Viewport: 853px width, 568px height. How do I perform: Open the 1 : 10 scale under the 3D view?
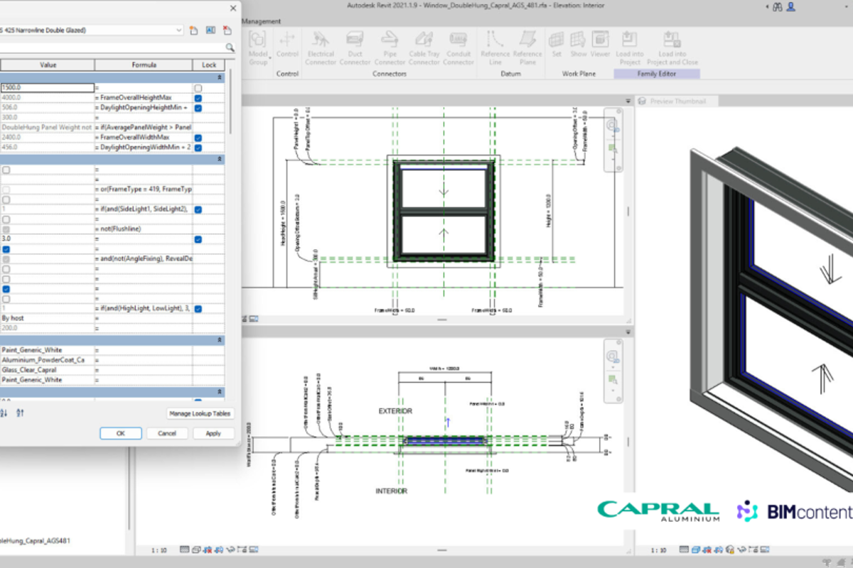(660, 550)
